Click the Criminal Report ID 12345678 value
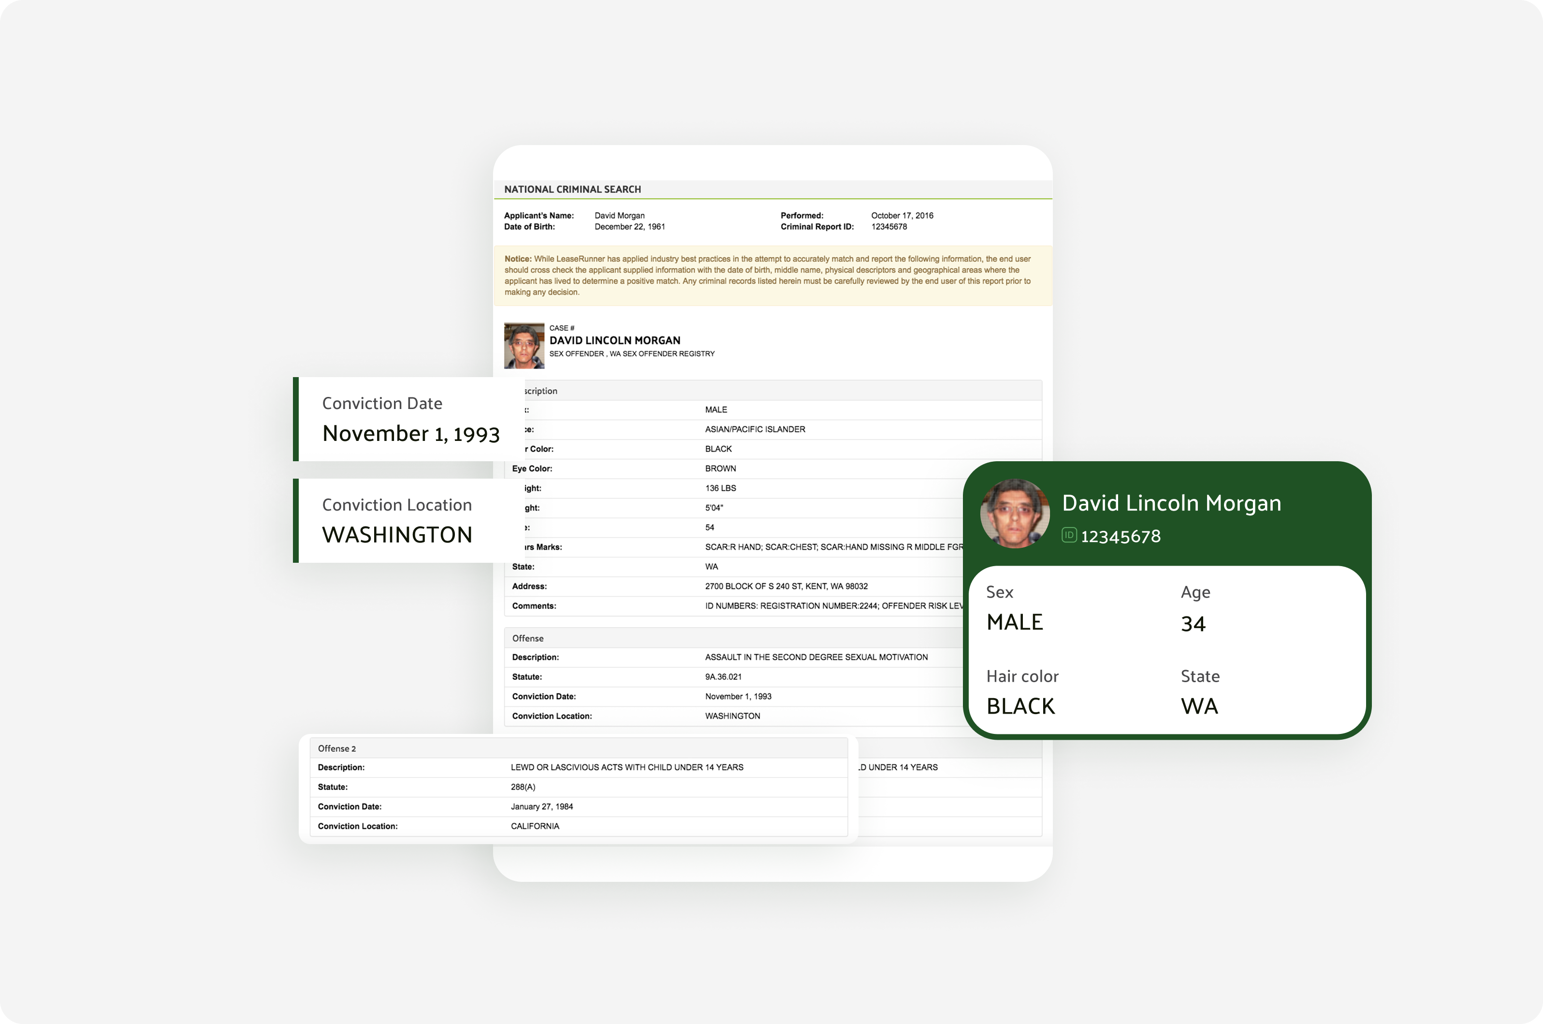Image resolution: width=1543 pixels, height=1024 pixels. [x=888, y=227]
